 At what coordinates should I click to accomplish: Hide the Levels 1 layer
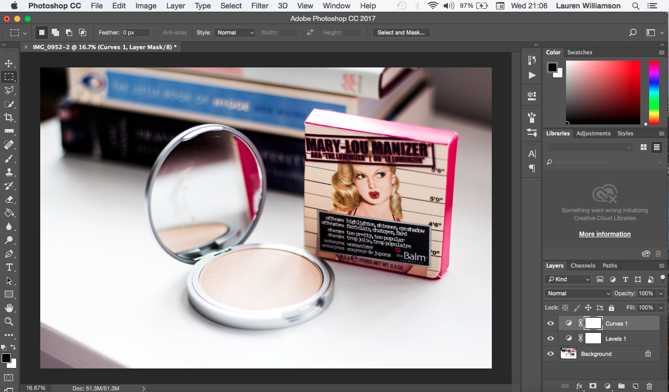tap(550, 339)
